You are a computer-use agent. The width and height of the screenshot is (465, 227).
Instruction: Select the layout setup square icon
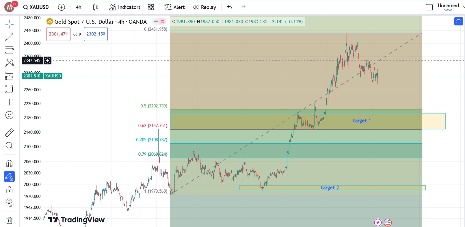click(x=429, y=7)
